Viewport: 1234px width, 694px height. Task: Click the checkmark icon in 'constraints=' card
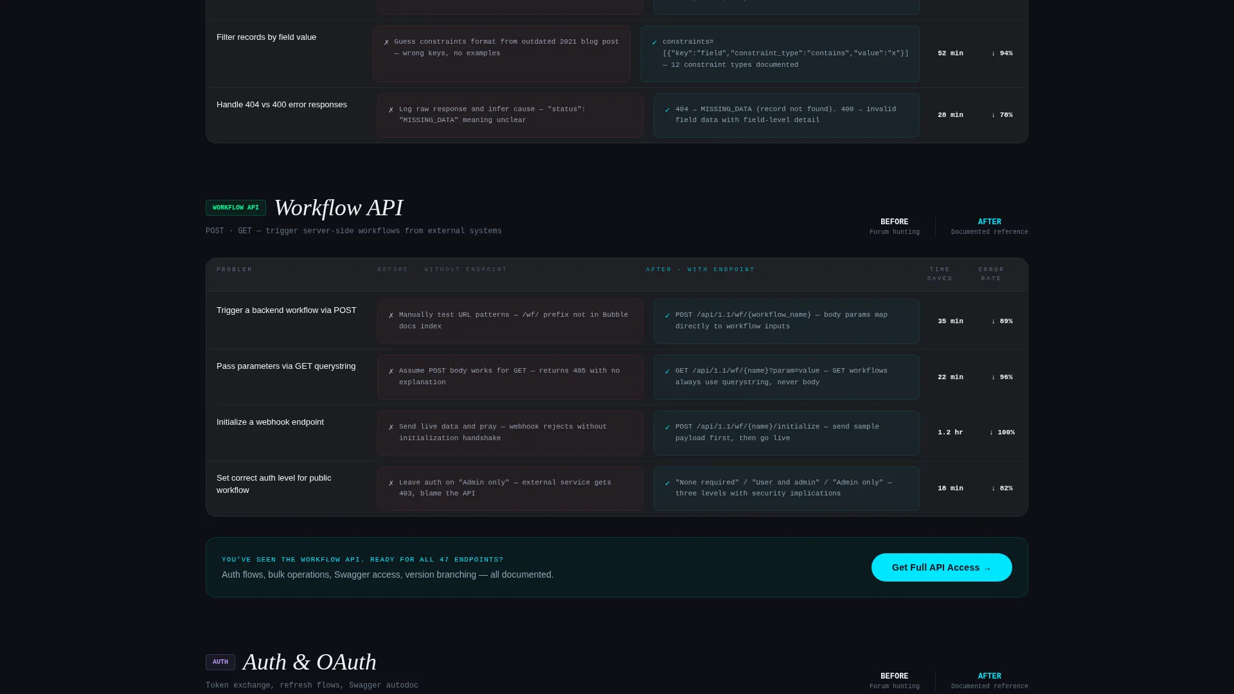(654, 42)
